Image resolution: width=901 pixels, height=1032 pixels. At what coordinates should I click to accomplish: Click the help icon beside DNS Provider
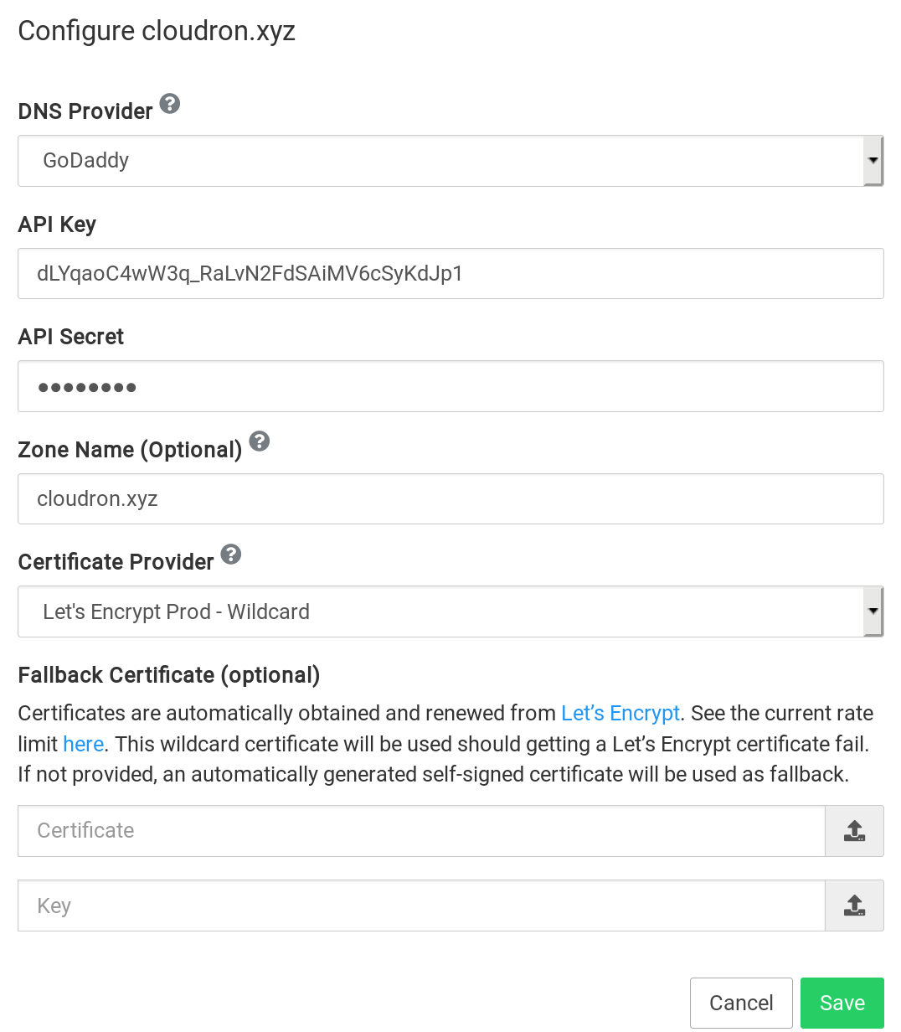170,104
